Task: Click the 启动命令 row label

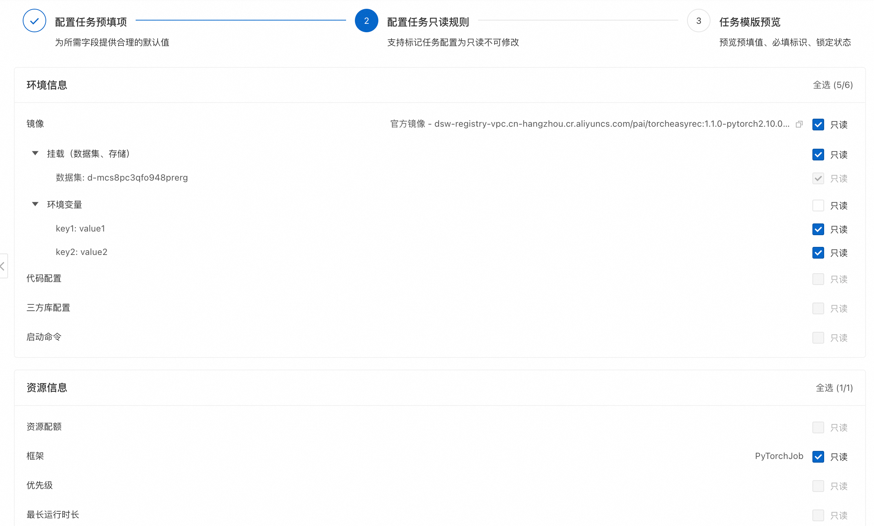Action: pos(44,337)
